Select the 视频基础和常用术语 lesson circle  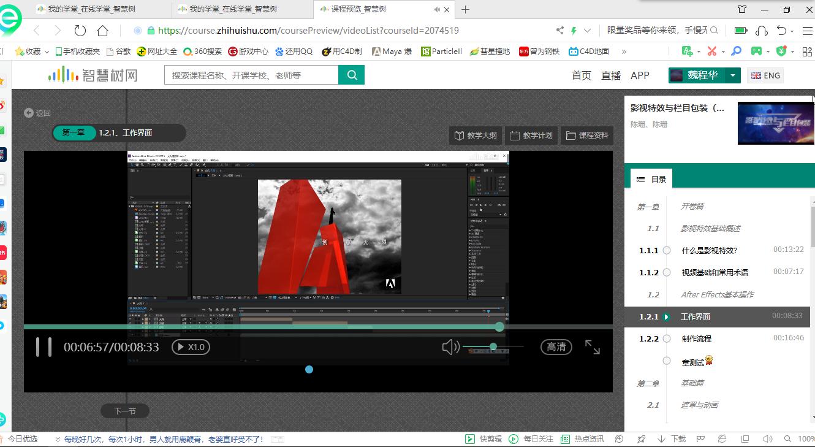pos(667,272)
